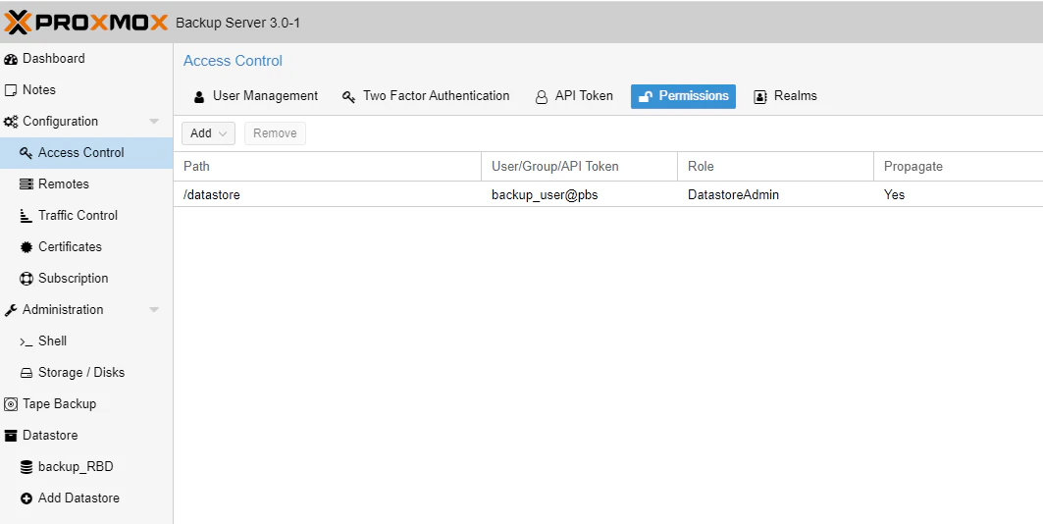Click the Notes sticky-note icon

point(11,90)
